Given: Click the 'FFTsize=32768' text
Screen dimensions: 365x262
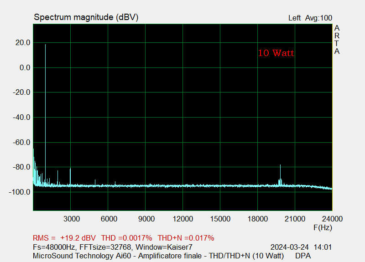Looking at the screenshot, I should (x=105, y=247).
